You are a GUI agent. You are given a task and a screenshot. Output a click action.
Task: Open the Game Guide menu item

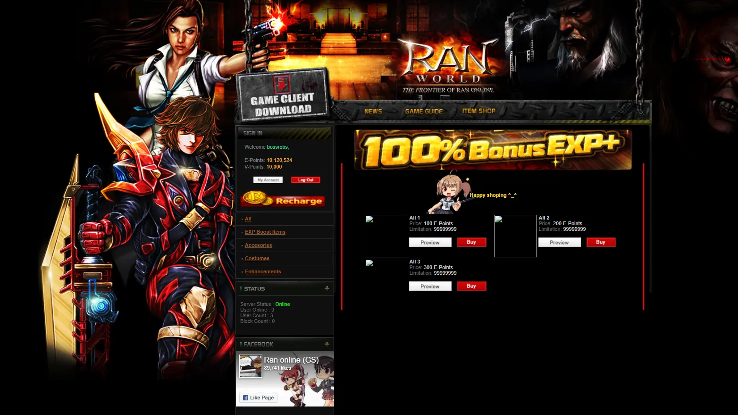coord(424,111)
